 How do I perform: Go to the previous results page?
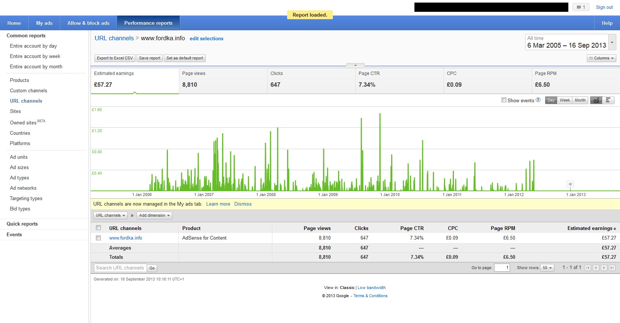[x=596, y=268]
